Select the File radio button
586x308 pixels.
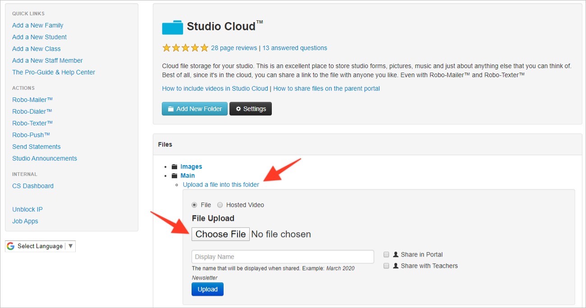(x=195, y=205)
